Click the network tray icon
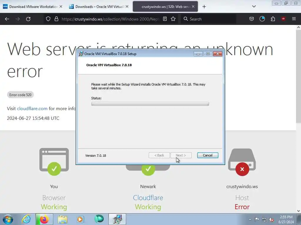 (264, 220)
